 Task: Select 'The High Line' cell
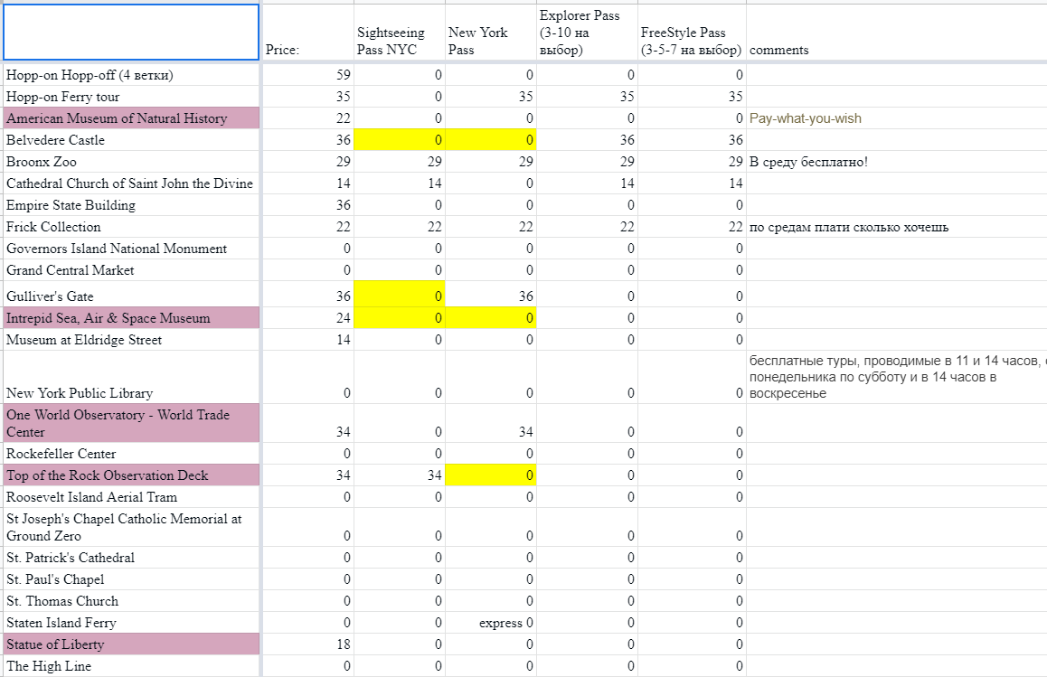pos(131,665)
